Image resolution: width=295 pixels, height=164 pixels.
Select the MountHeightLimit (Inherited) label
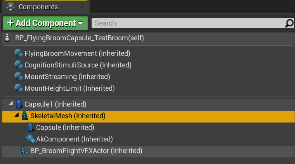pyautogui.click(x=69, y=88)
